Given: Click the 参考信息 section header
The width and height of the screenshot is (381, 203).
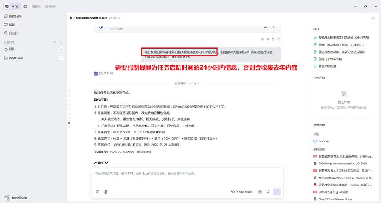Looking at the screenshot, I should point(319,125).
